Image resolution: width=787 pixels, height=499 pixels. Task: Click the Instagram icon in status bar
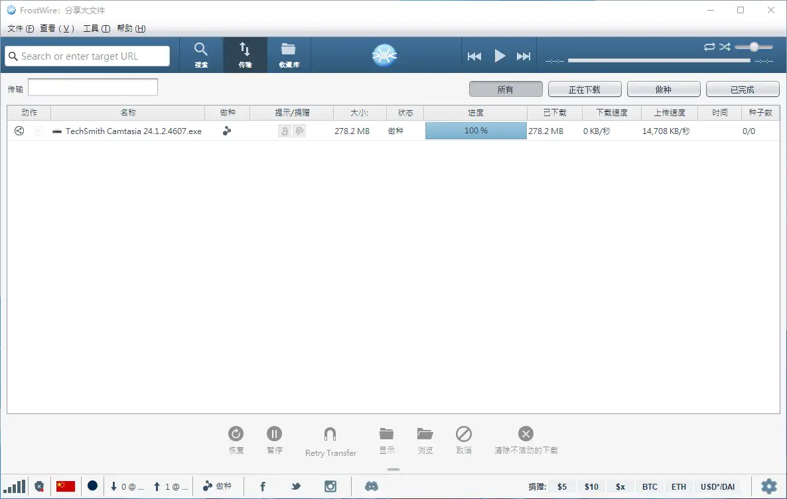(x=330, y=486)
